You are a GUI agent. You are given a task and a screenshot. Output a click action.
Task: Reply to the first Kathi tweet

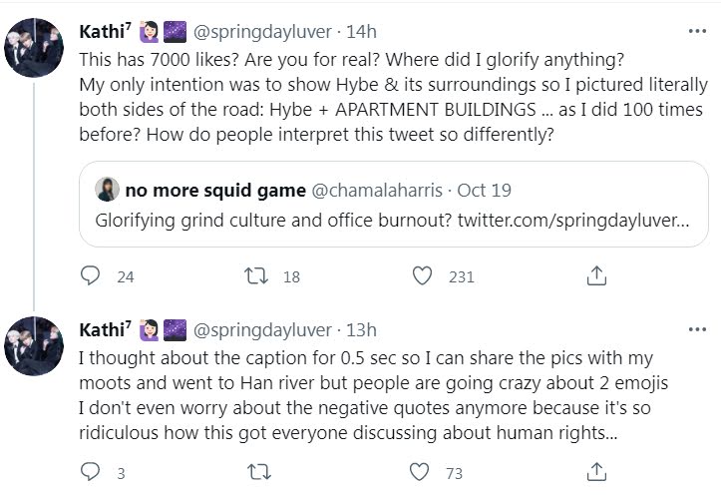point(91,275)
